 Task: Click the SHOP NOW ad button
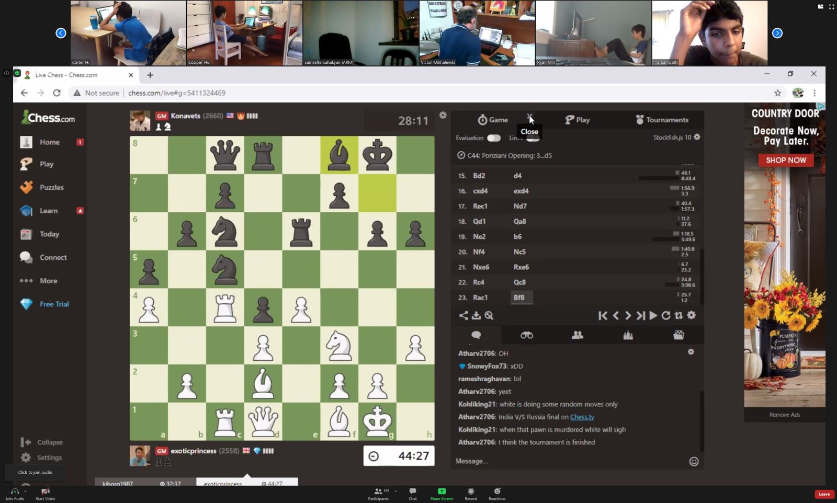(786, 160)
